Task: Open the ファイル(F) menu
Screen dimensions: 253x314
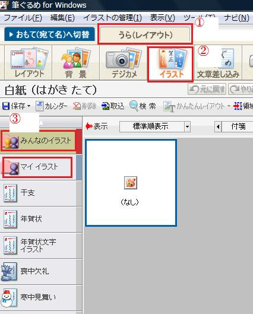Action: tap(23, 18)
